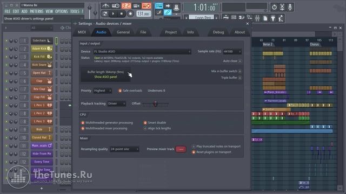The width and height of the screenshot is (346, 194).
Task: Toggle the 3.2 countdown before recording
Action: click(x=126, y=6)
